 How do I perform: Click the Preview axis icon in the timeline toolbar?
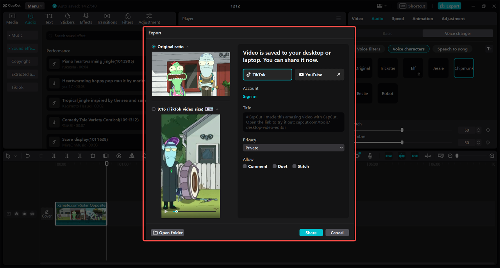pos(428,155)
